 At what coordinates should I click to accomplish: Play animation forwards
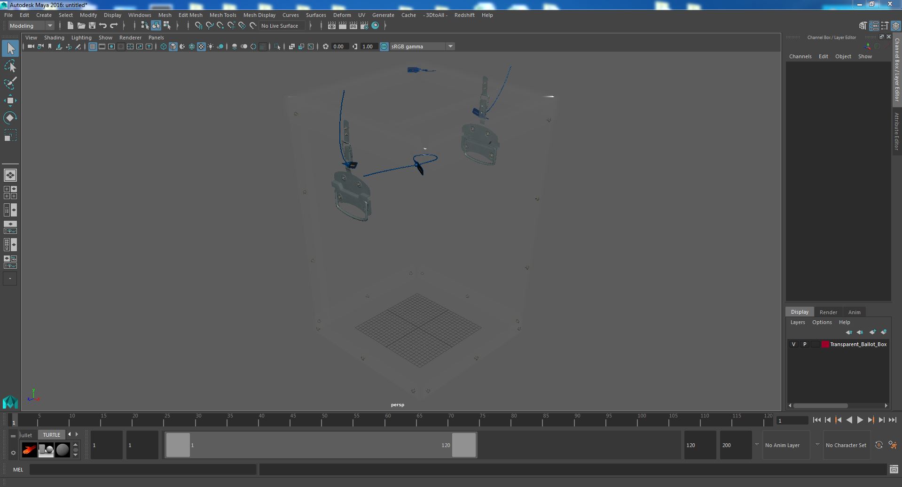pos(860,420)
